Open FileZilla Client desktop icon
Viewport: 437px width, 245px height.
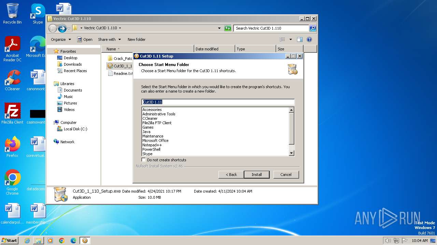coord(12,113)
